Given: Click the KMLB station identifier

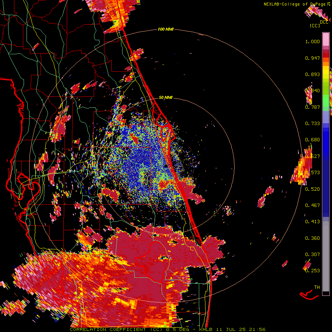Looking at the screenshot, I should 206,329.
